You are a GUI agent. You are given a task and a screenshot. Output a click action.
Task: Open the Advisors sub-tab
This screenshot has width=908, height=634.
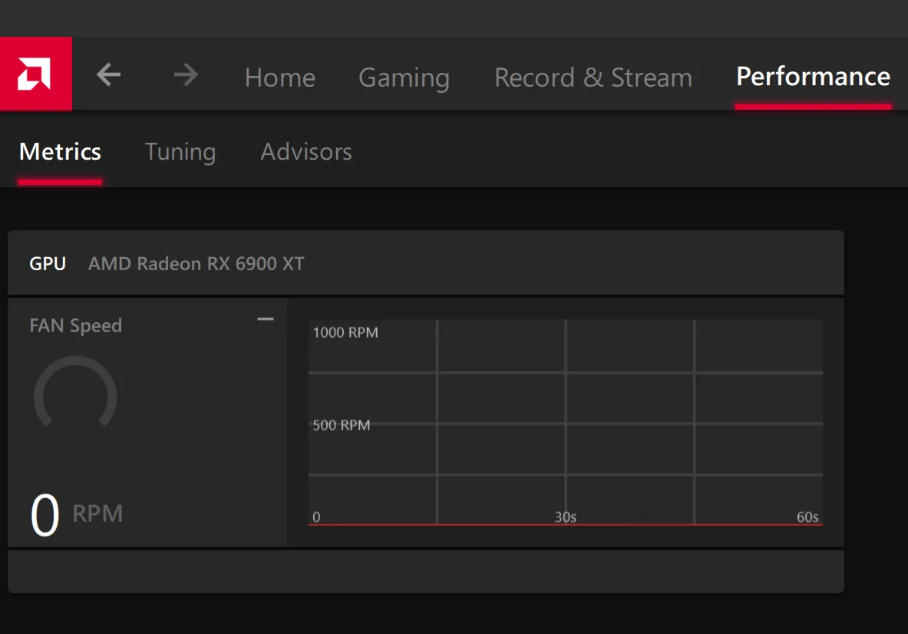coord(306,152)
